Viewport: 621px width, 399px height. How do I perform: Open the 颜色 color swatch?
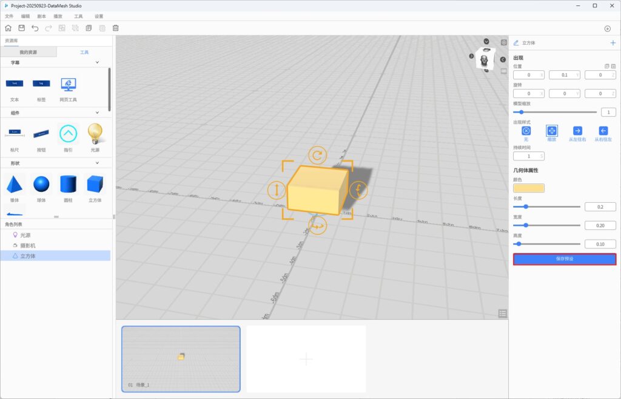coord(529,188)
